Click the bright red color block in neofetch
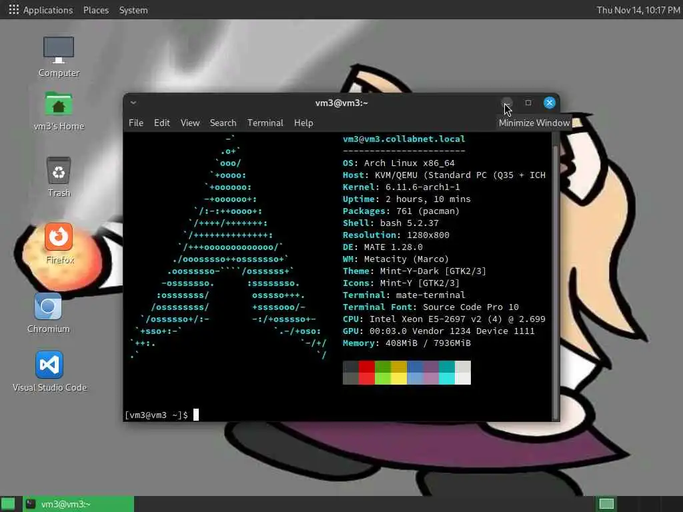The image size is (683, 512). 367,379
